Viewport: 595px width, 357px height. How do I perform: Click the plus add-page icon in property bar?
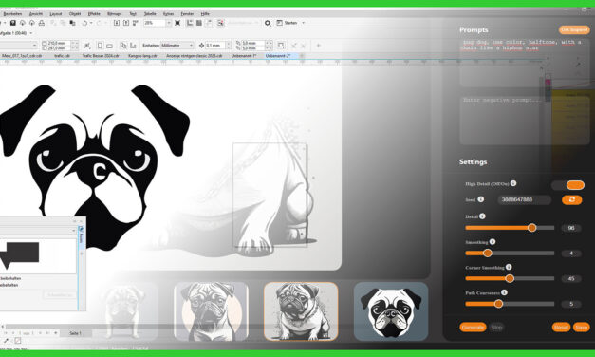pos(318,46)
